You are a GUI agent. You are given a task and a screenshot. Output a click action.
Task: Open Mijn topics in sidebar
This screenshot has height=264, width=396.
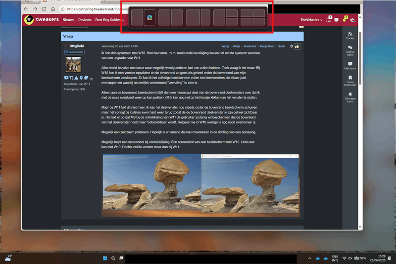pyautogui.click(x=350, y=66)
